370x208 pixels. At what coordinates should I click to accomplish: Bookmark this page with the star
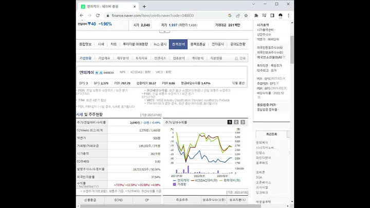click(246, 15)
